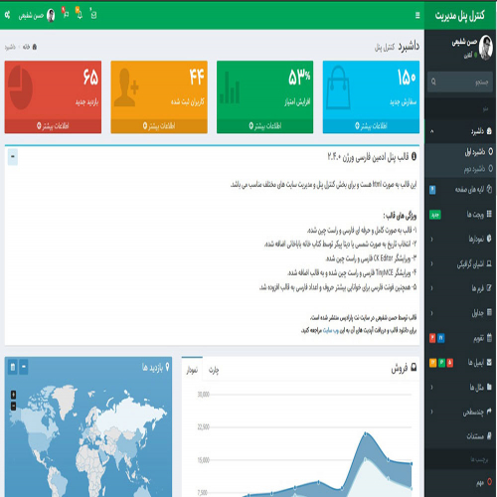Click the book icon beside مستندات

pyautogui.click(x=489, y=435)
